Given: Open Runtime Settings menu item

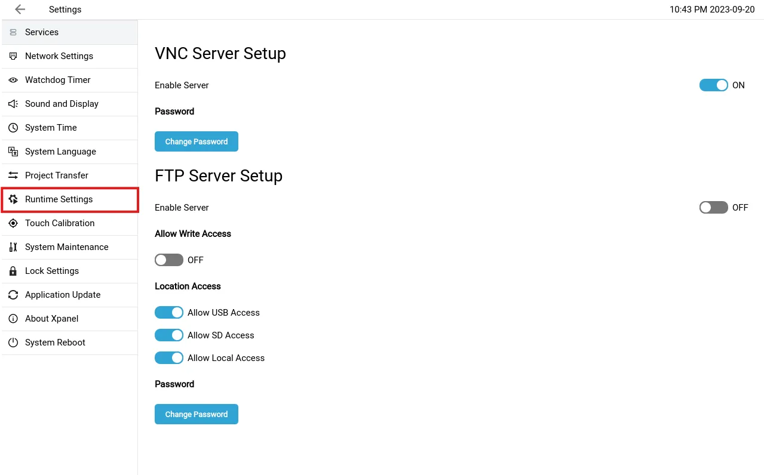Looking at the screenshot, I should click(x=59, y=199).
